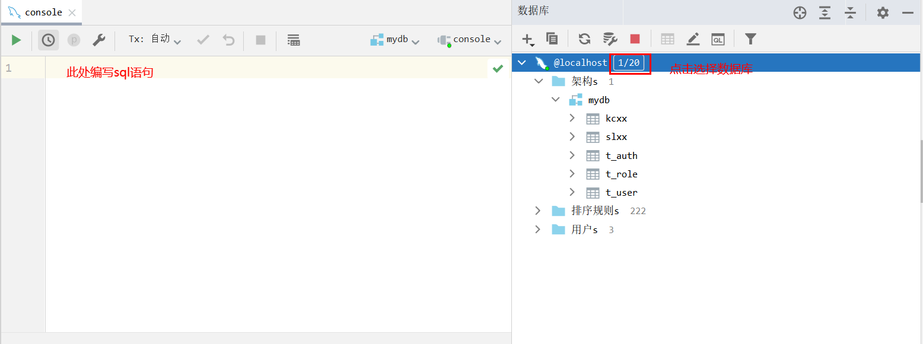This screenshot has width=923, height=344.
Task: Open the Tx auto transaction mode dropdown
Action: pyautogui.click(x=155, y=40)
